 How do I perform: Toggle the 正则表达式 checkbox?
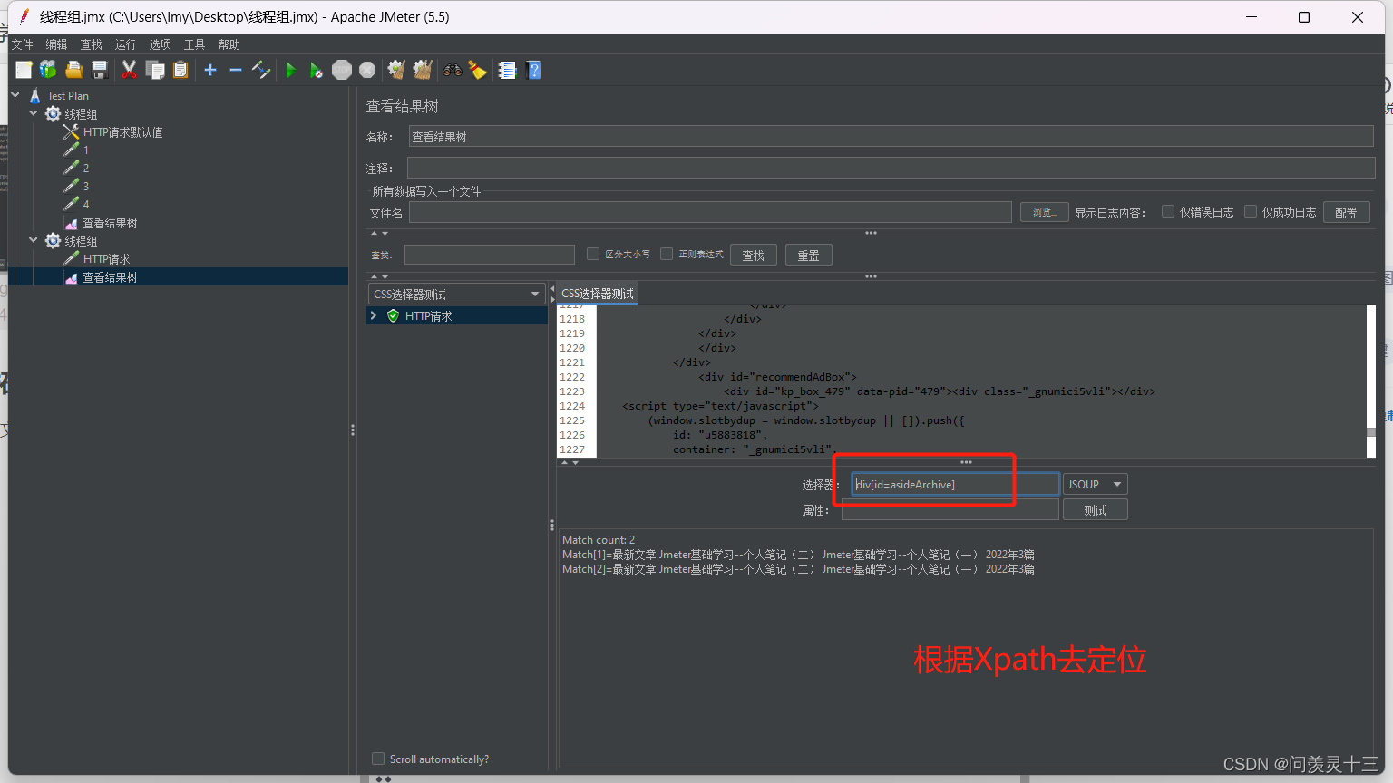[x=667, y=254]
